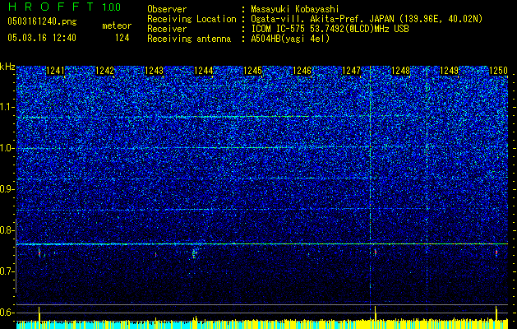Click the tall yellow power spike below 1247

[376, 313]
